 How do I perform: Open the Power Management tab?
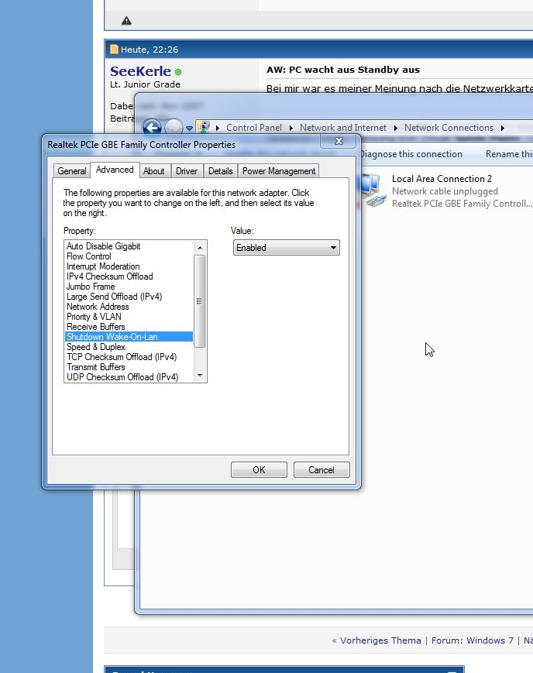point(279,171)
